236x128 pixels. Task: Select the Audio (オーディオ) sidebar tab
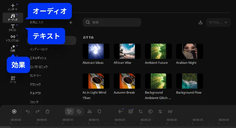13,17
